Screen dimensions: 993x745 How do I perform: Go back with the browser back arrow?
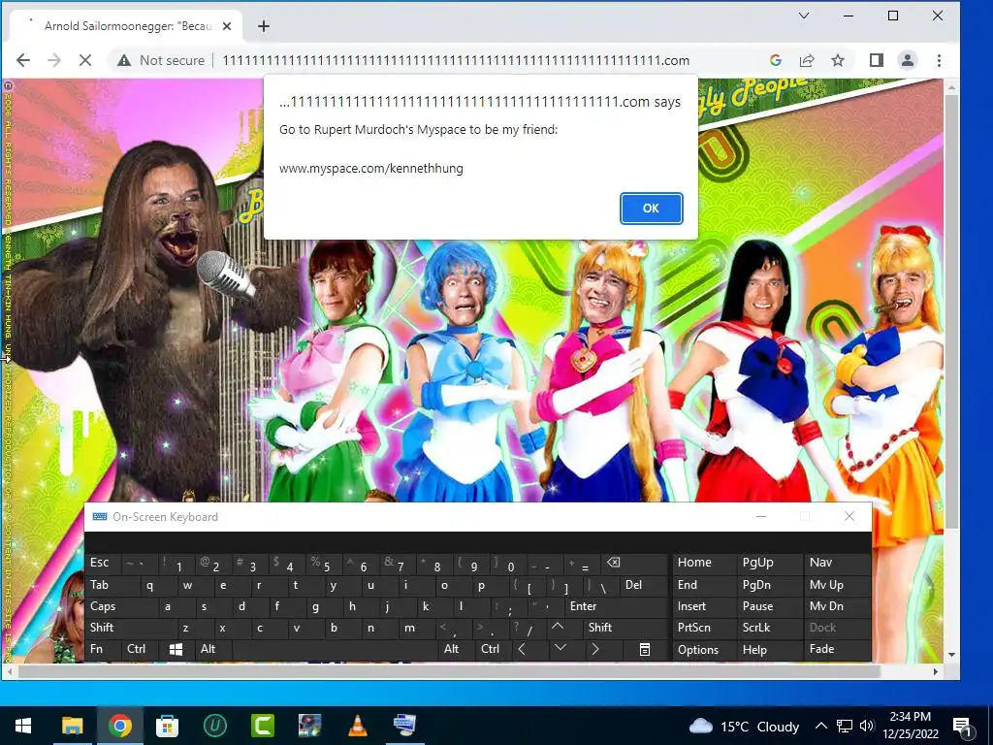[x=23, y=60]
